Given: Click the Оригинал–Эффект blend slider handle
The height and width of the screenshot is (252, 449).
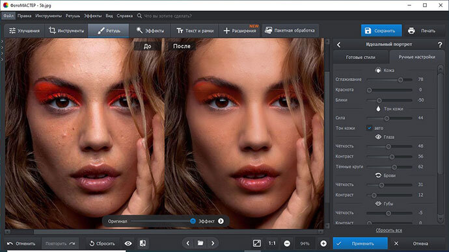Looking at the screenshot, I should tap(193, 221).
